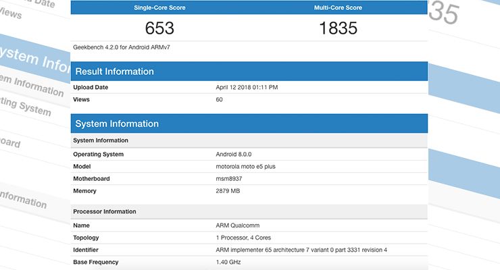Click the Single-Core Score header

pos(159,8)
